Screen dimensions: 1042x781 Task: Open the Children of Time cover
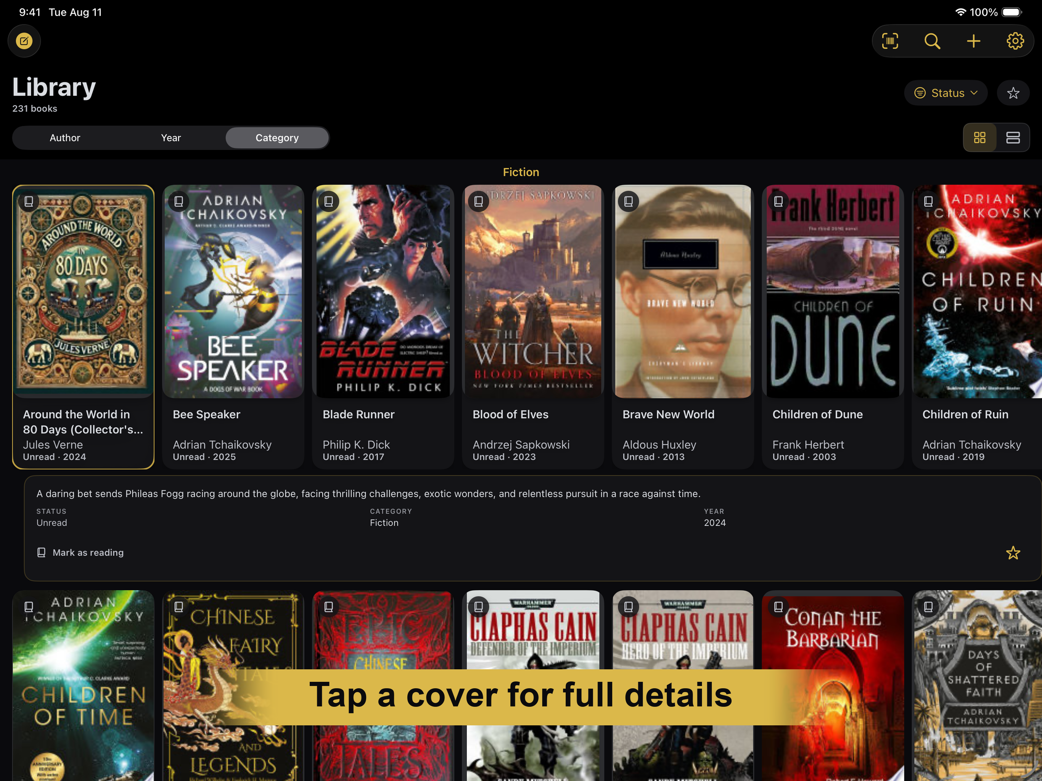83,685
